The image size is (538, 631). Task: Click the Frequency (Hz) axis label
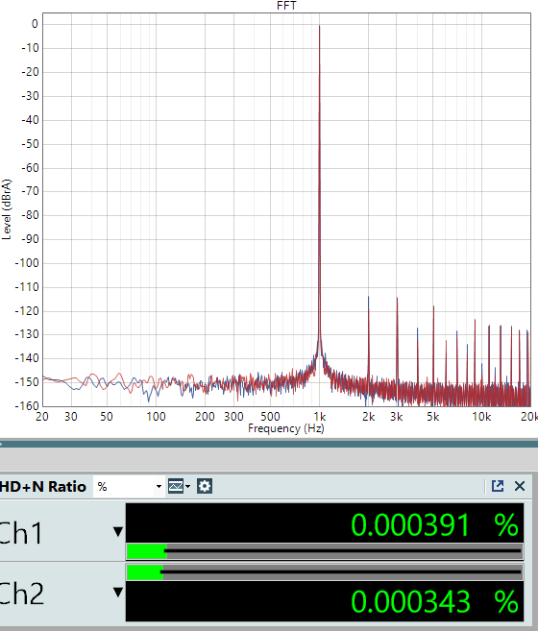[x=286, y=428]
